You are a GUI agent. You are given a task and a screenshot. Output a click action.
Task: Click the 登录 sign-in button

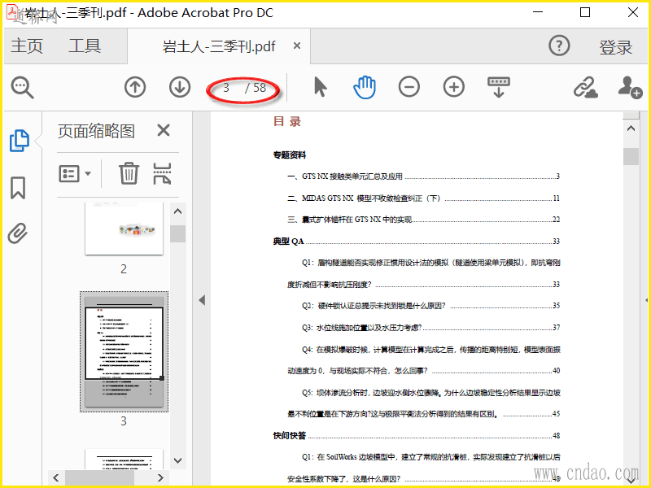(x=615, y=47)
